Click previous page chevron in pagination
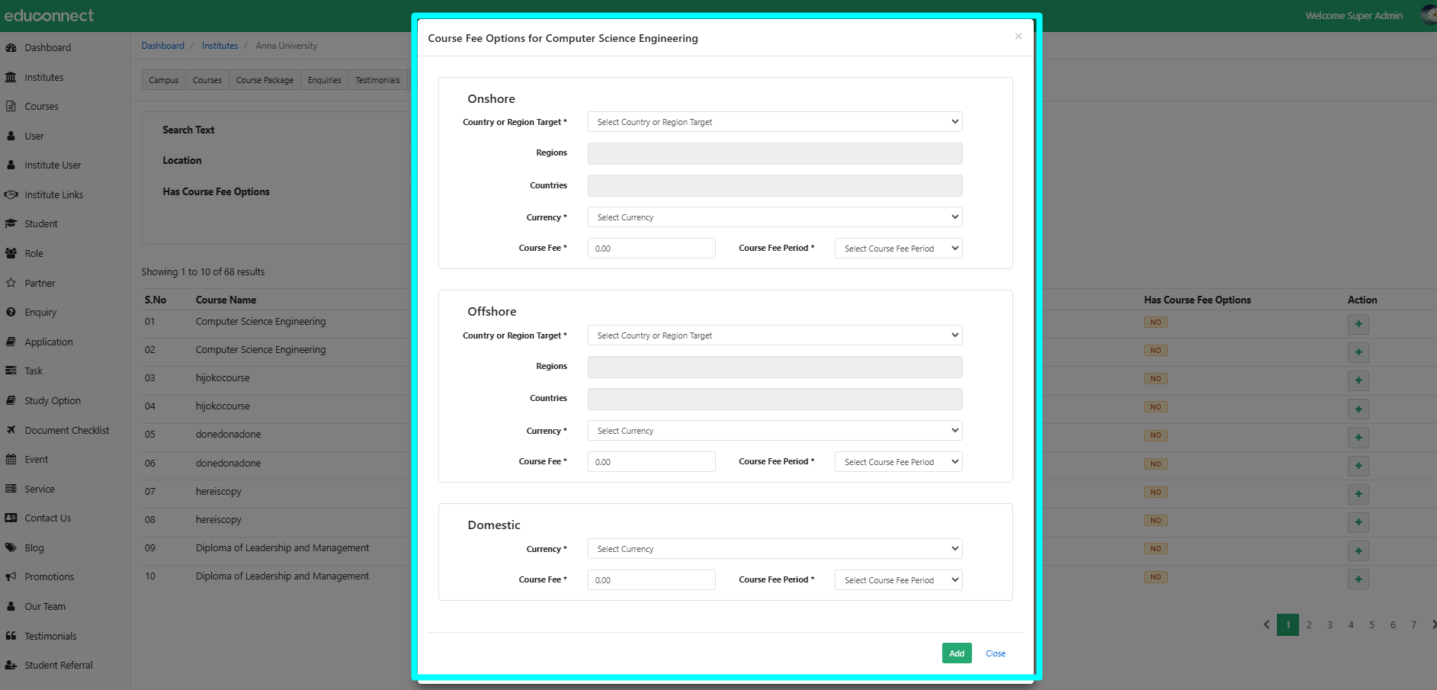The width and height of the screenshot is (1437, 690). pos(1267,624)
